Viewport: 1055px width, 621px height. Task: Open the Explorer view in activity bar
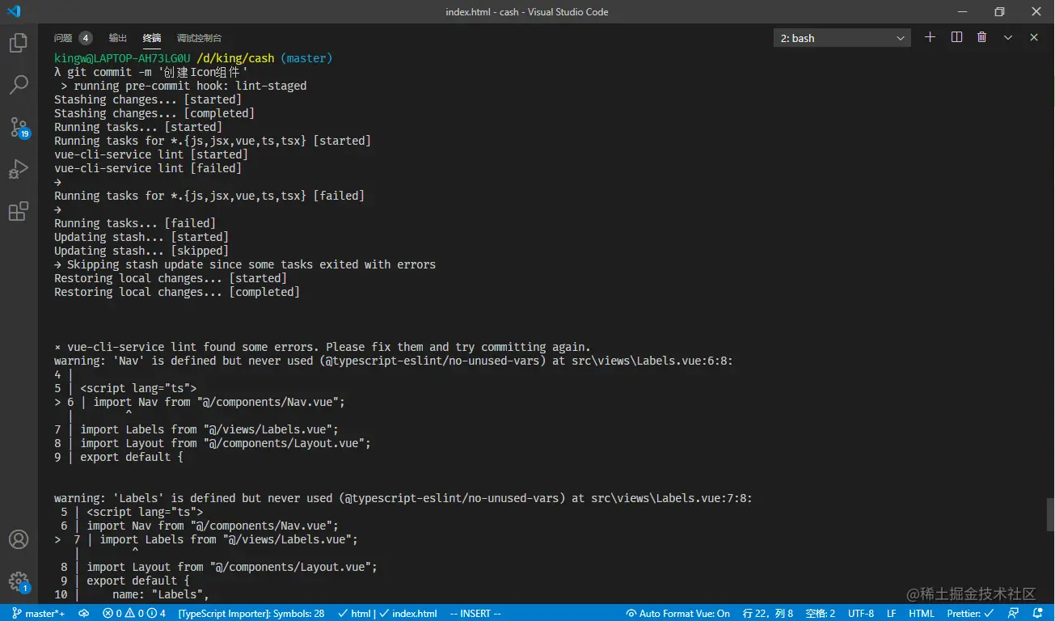tap(18, 42)
